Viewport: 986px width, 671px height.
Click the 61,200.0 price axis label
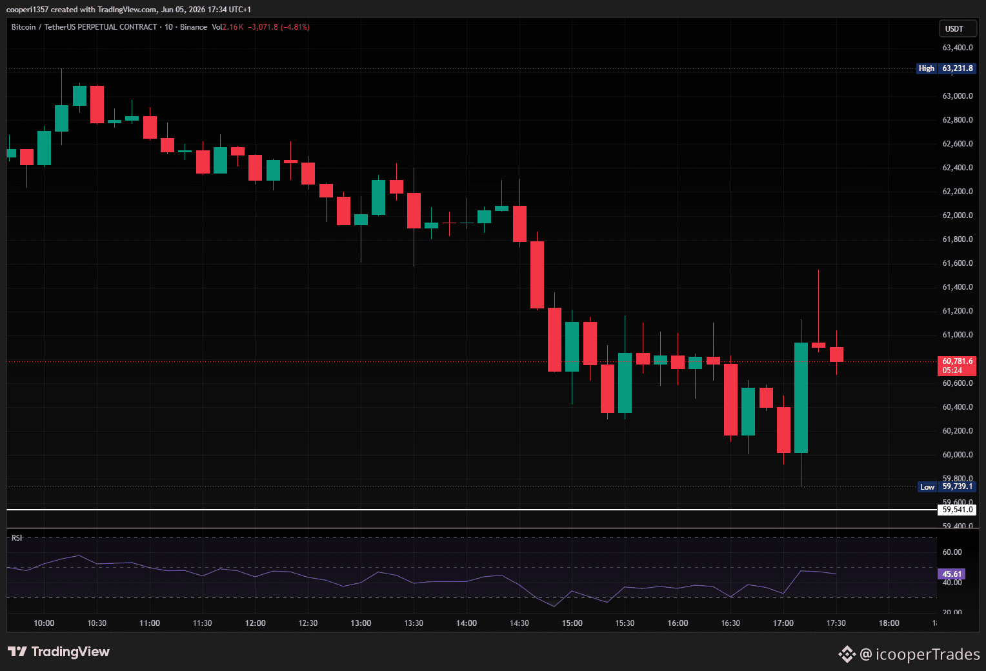click(958, 311)
